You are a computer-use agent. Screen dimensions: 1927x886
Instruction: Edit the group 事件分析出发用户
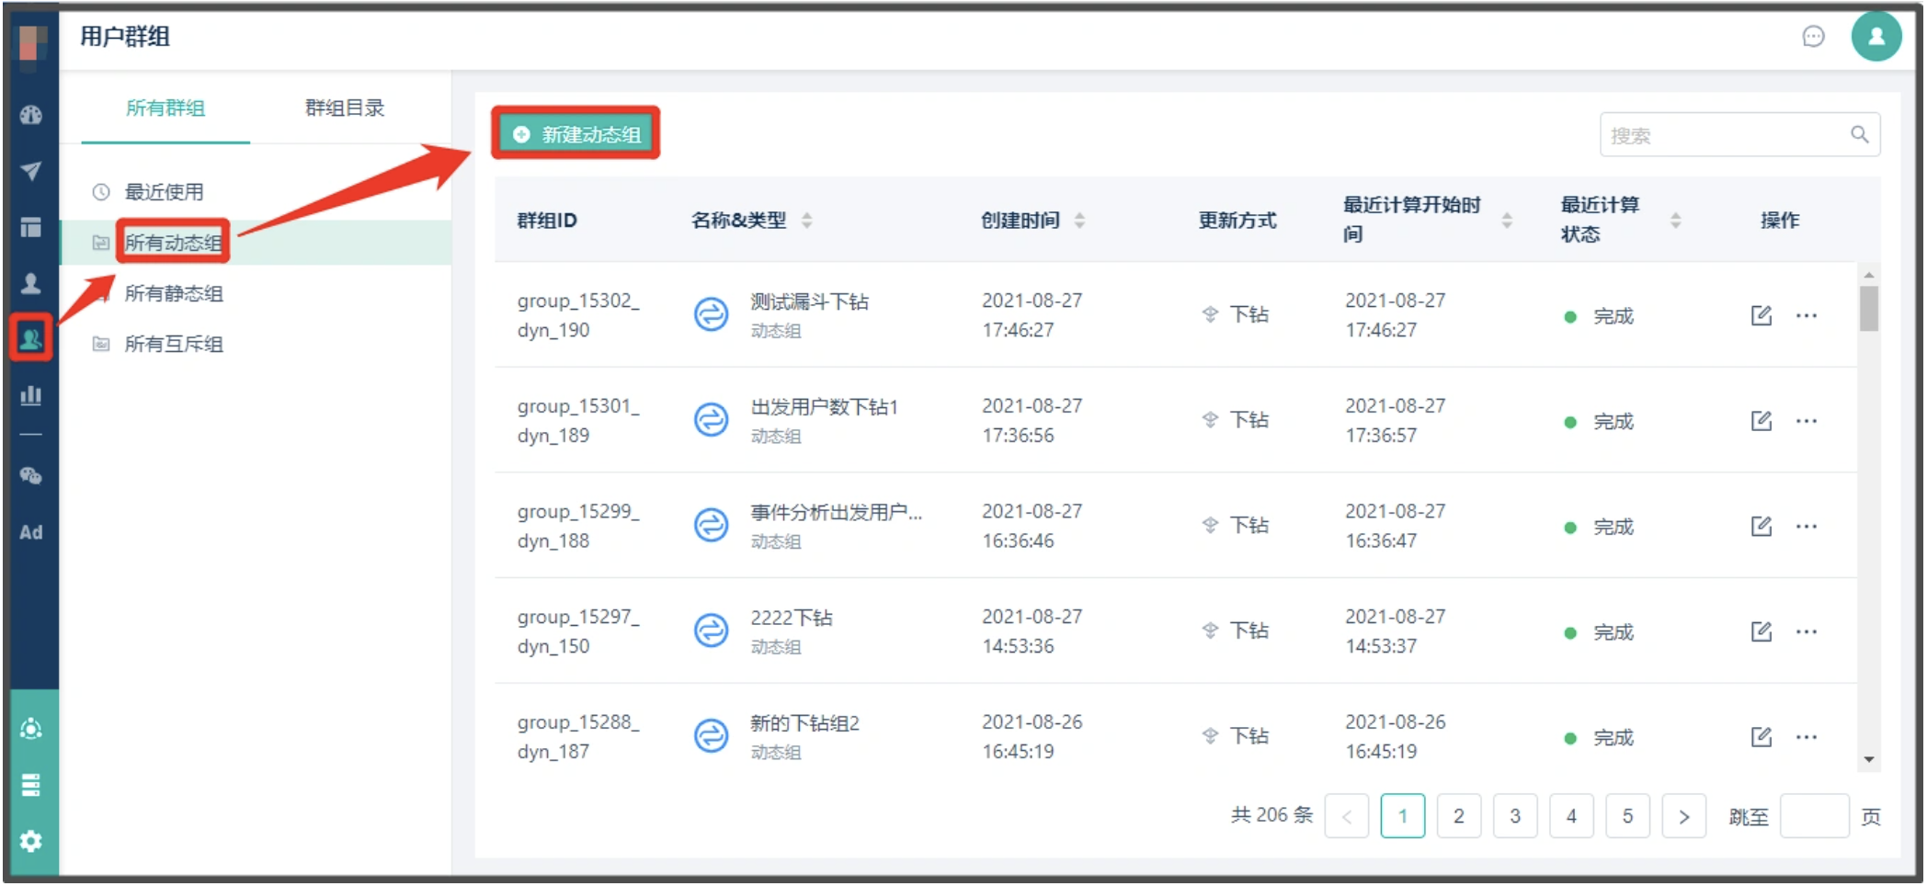pos(1761,527)
